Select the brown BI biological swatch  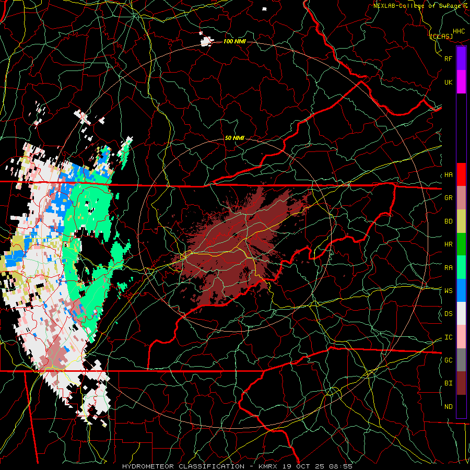point(461,383)
